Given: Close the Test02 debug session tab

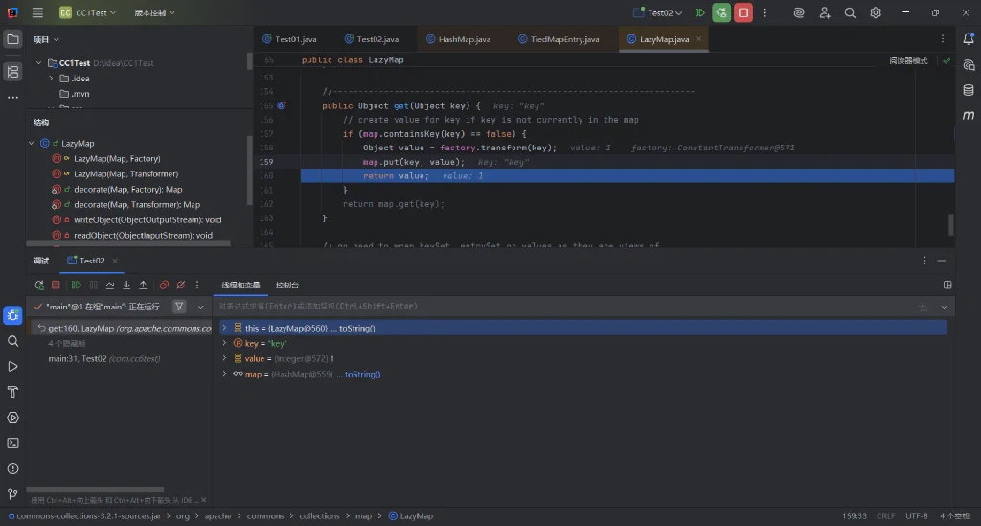Looking at the screenshot, I should click(x=115, y=261).
